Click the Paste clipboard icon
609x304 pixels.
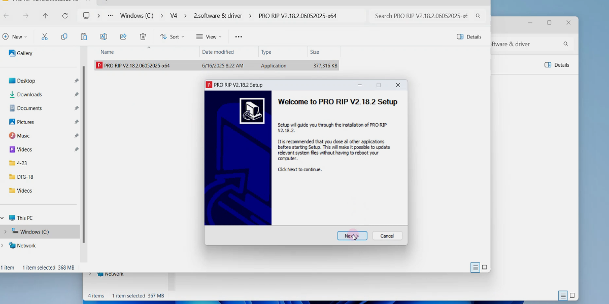click(84, 36)
